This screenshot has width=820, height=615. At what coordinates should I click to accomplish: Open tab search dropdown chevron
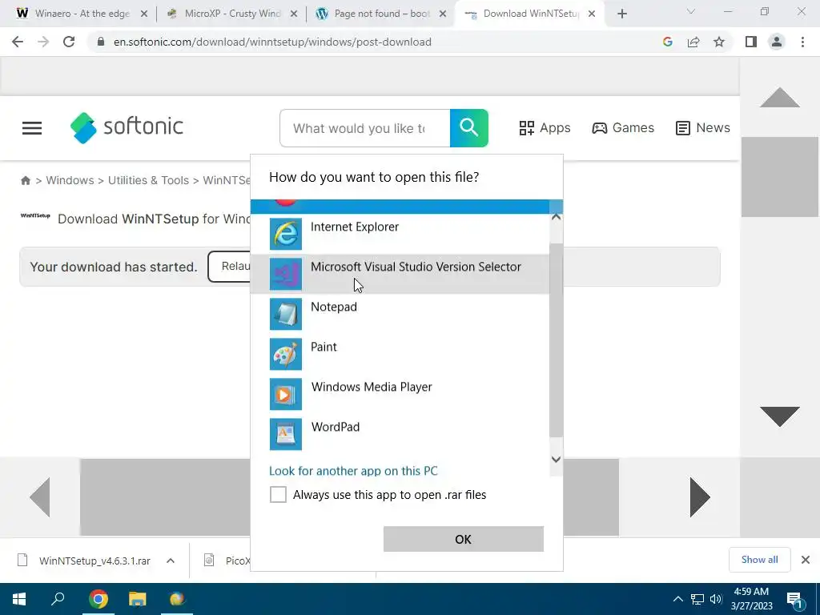[x=691, y=11]
